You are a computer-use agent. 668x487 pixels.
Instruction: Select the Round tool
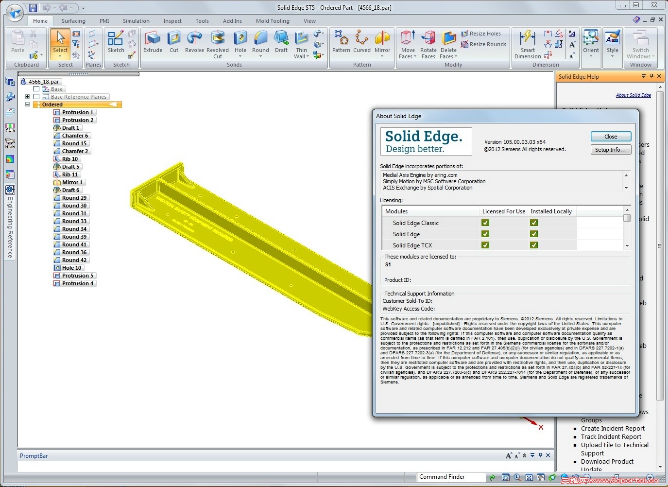click(260, 42)
